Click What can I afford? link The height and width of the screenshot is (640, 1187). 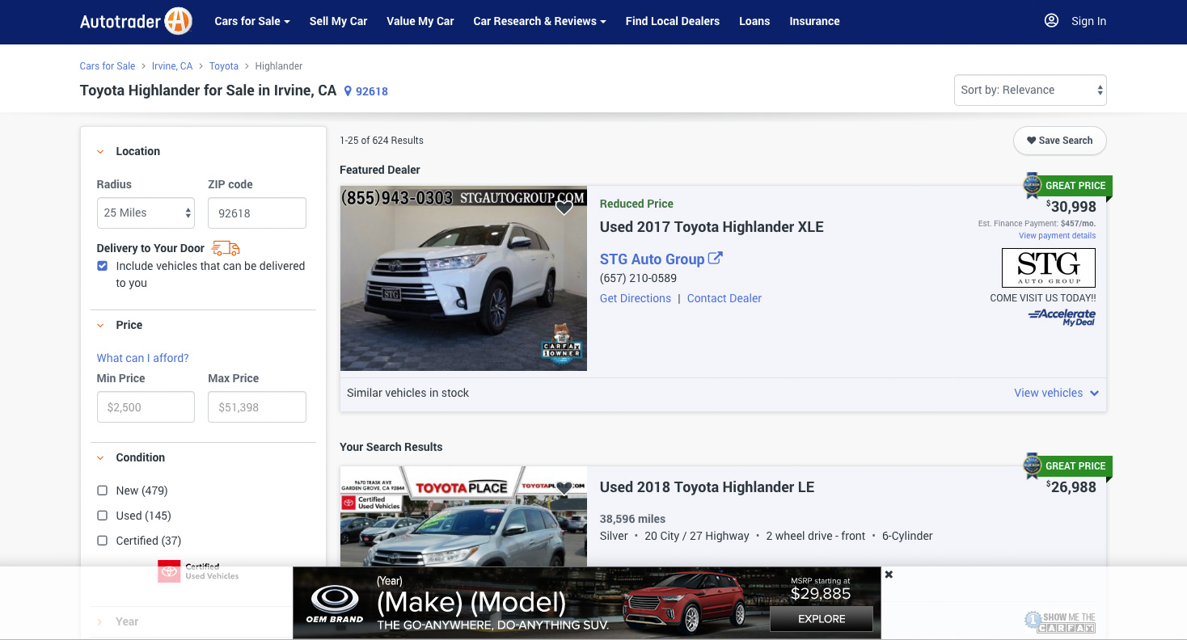pyautogui.click(x=142, y=358)
